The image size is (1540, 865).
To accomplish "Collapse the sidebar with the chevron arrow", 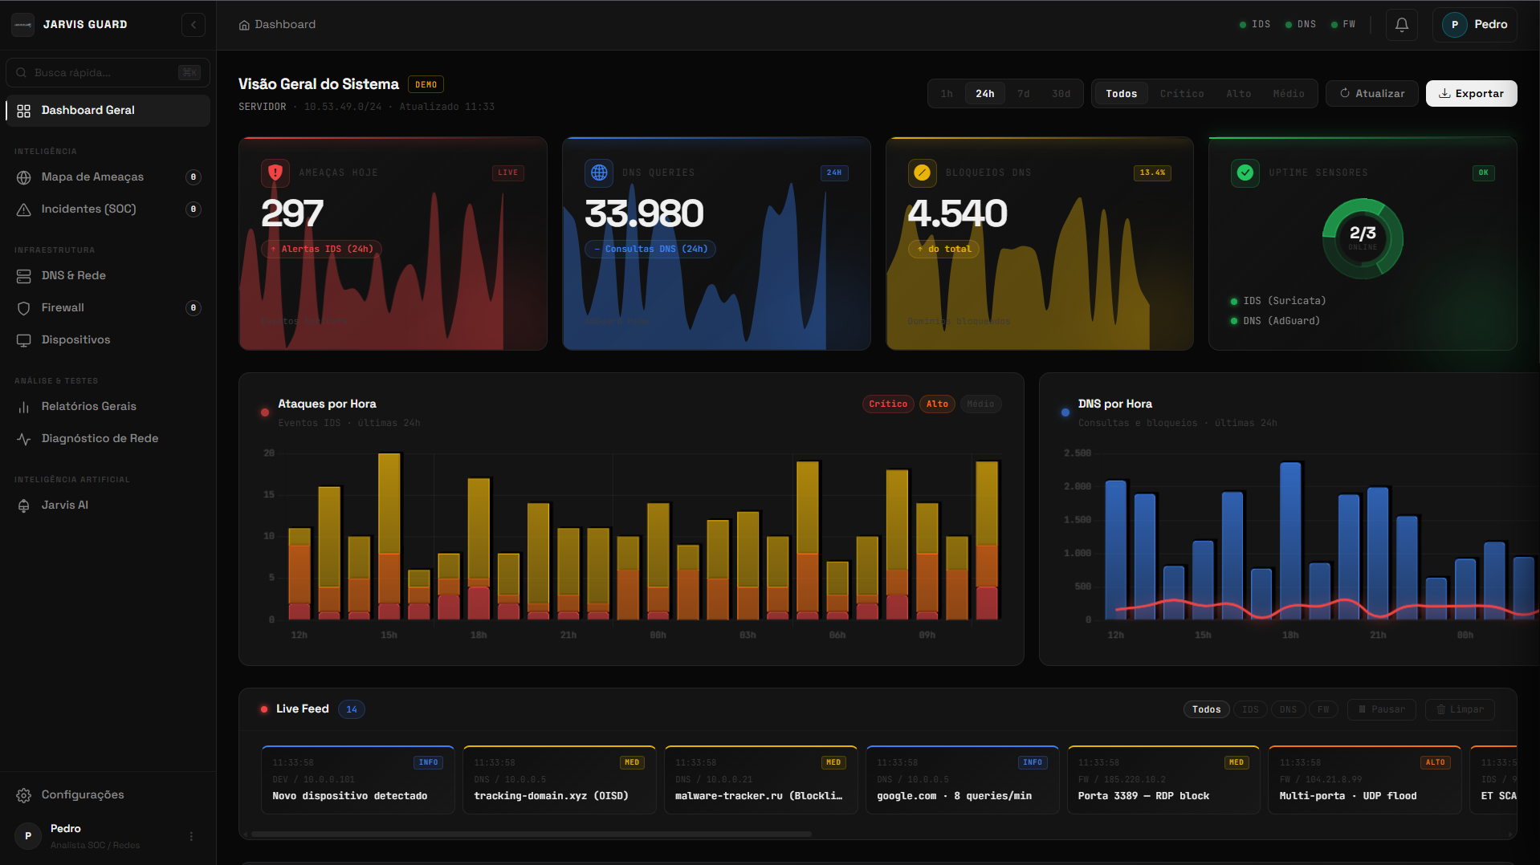I will (x=193, y=25).
